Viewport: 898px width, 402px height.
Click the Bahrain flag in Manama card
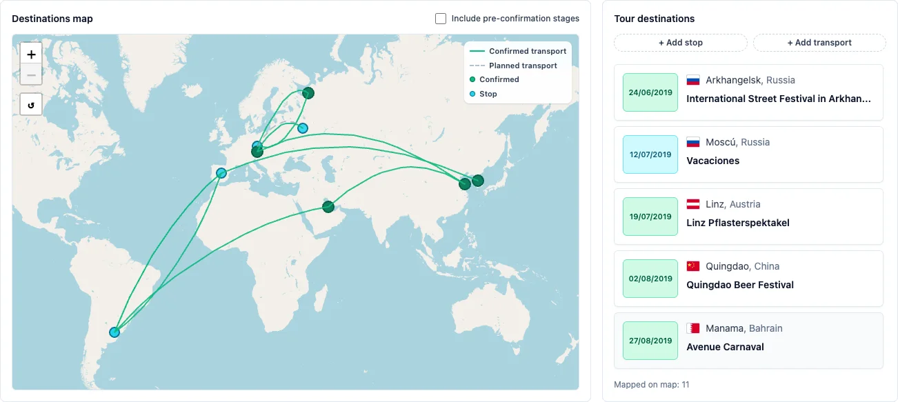[693, 328]
